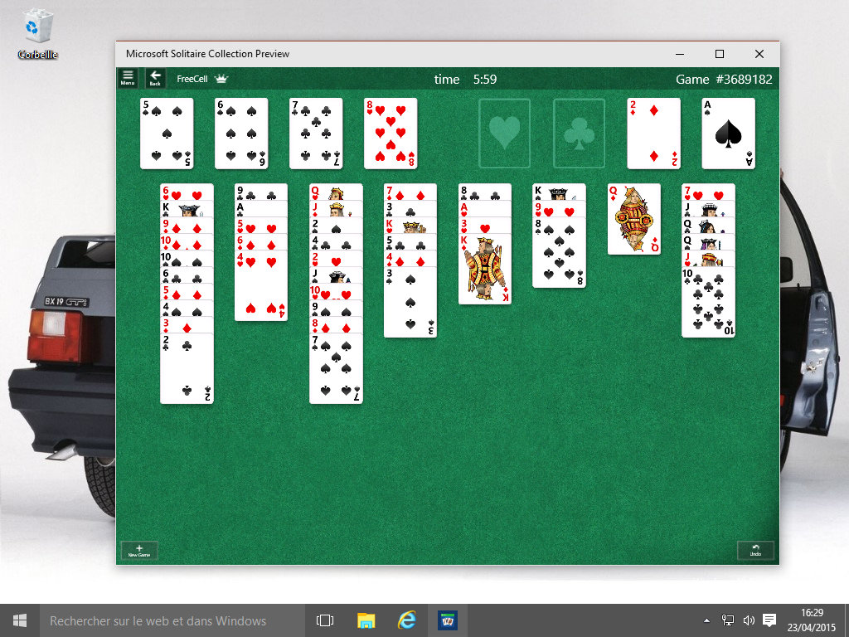Click the New Game button
849x637 pixels.
point(139,551)
